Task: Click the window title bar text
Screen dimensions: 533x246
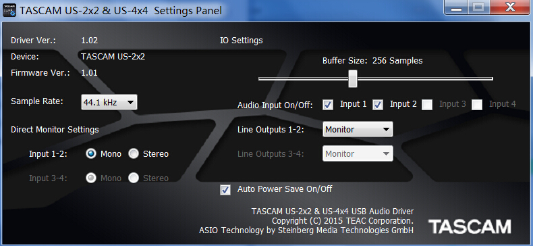Action: 121,11
